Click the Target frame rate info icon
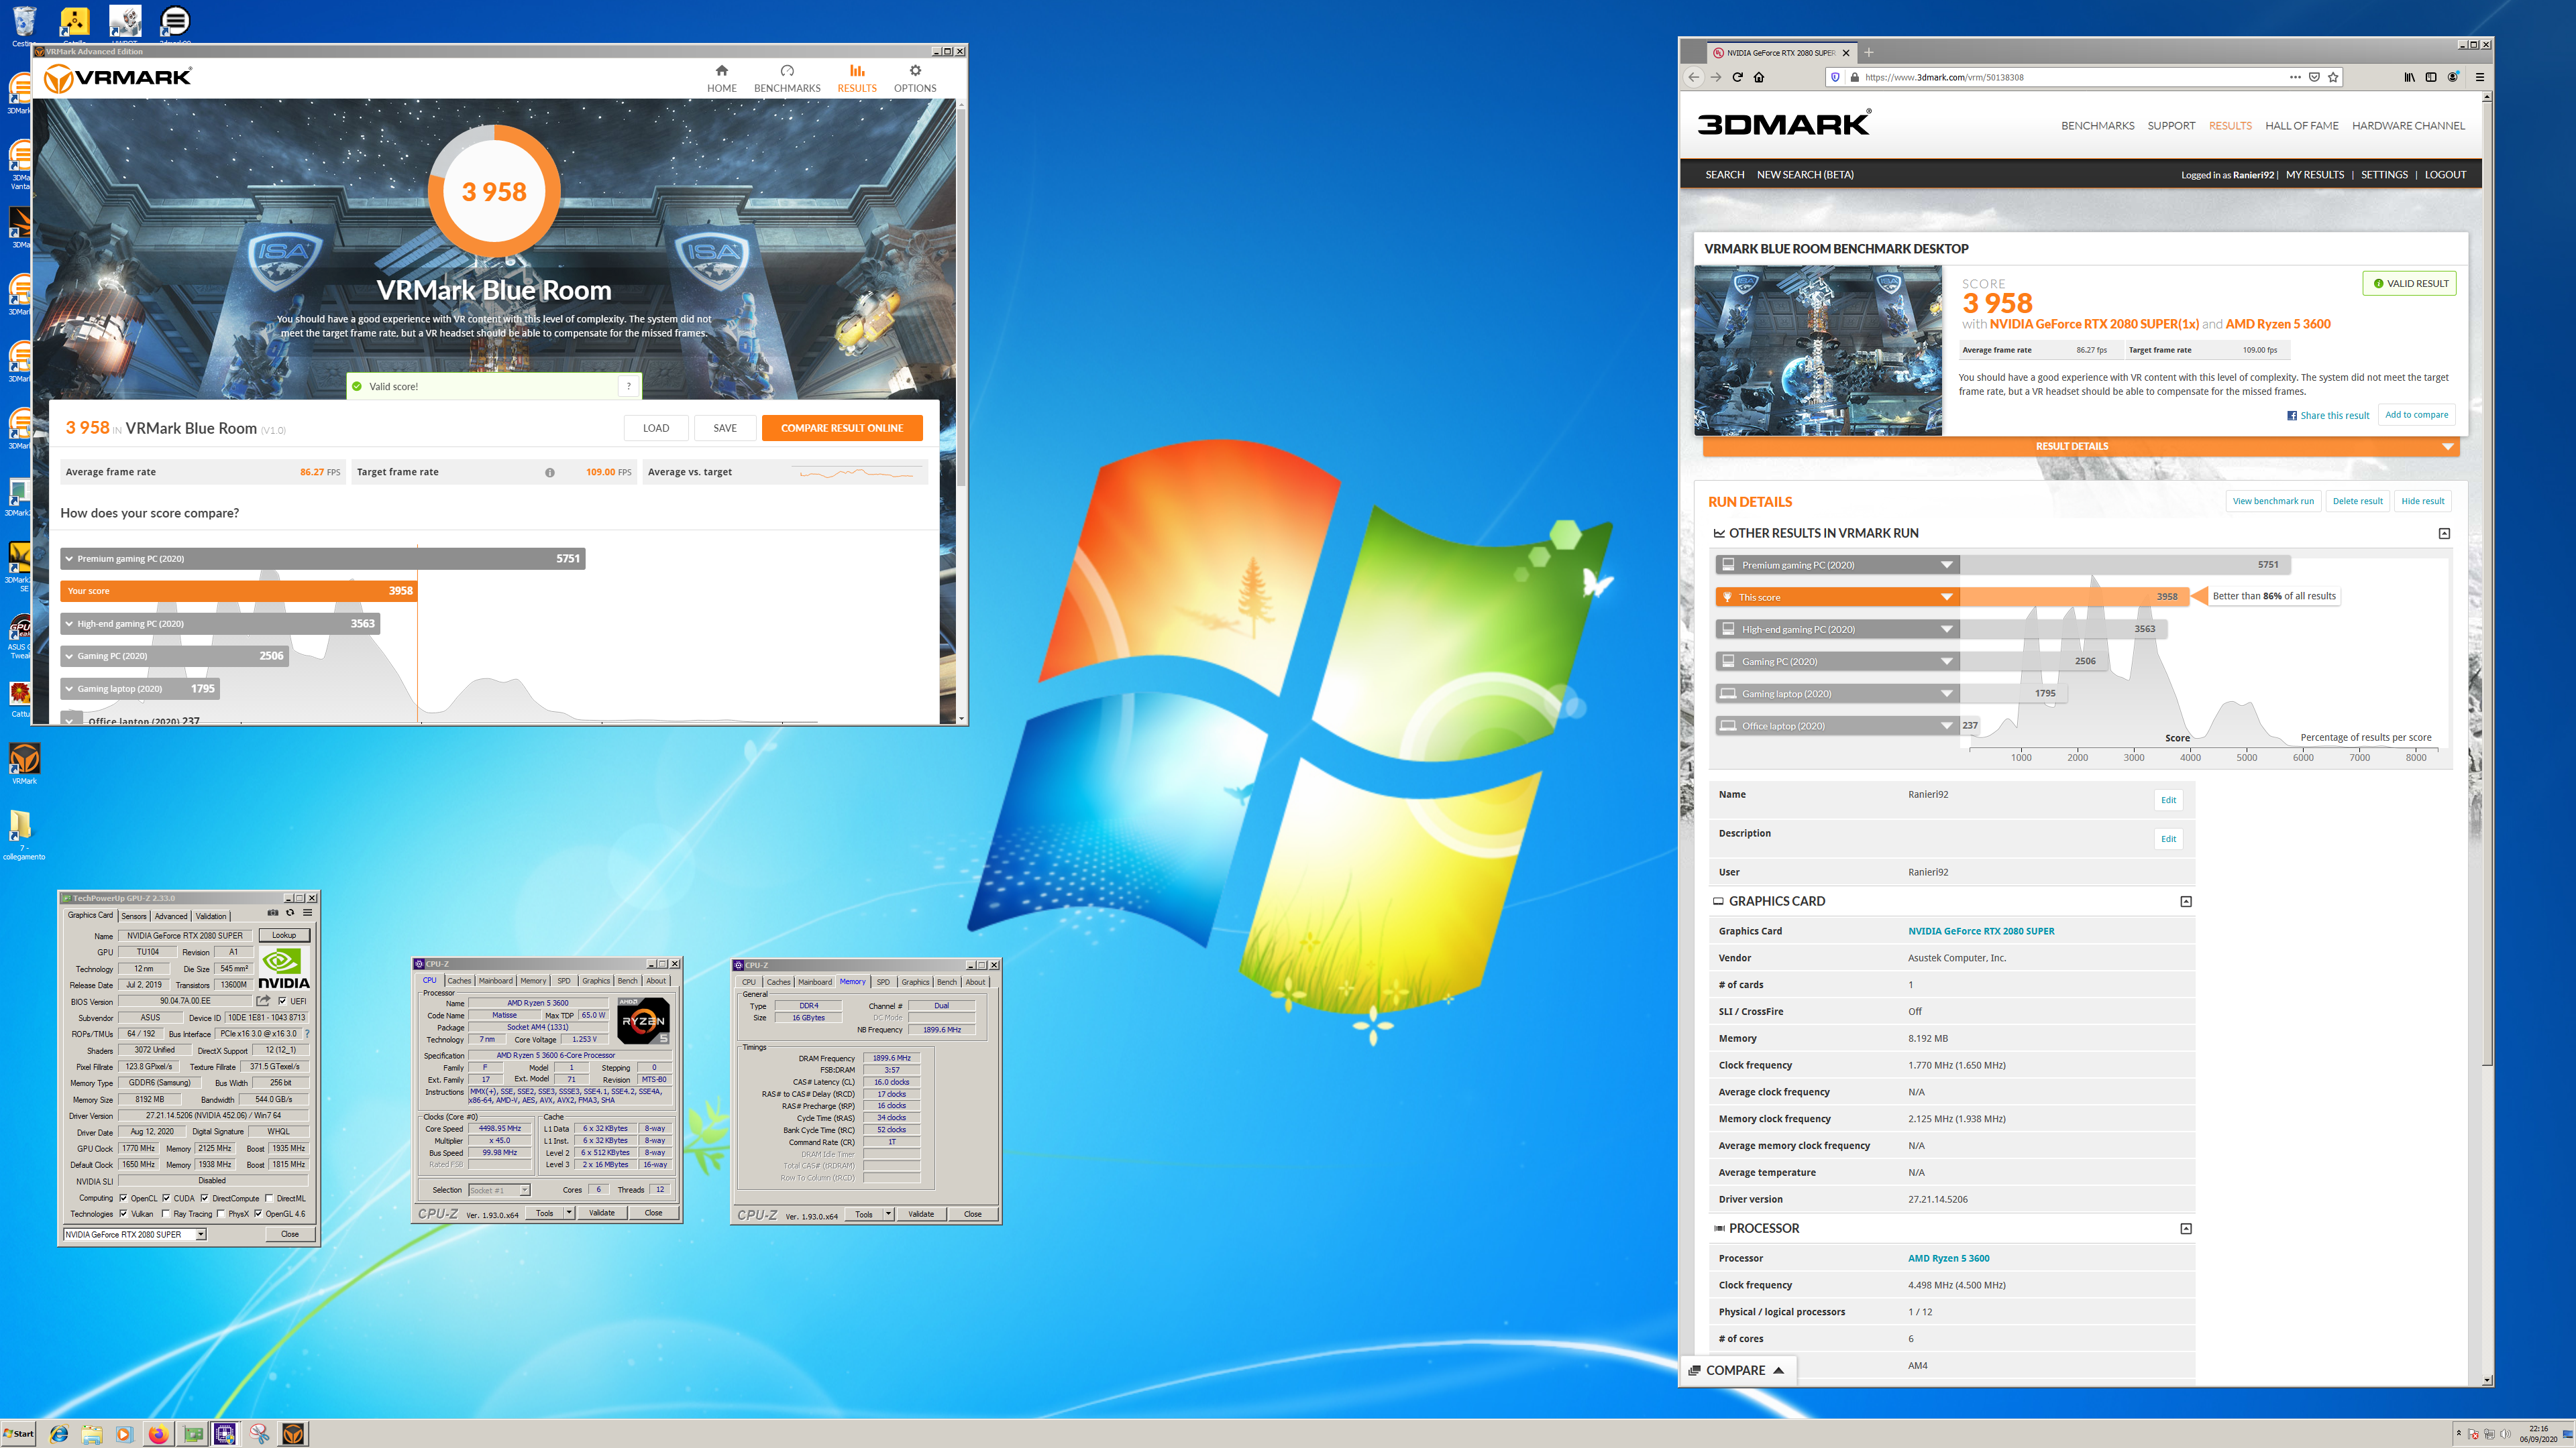The height and width of the screenshot is (1448, 2576). coord(550,473)
